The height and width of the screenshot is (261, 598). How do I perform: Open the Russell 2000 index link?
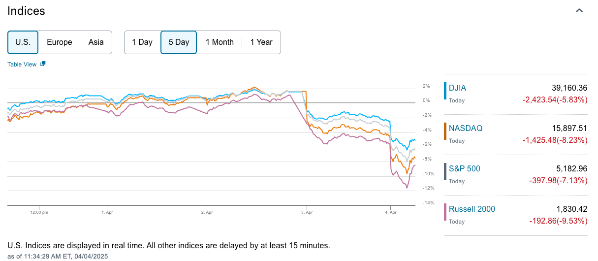pyautogui.click(x=472, y=209)
